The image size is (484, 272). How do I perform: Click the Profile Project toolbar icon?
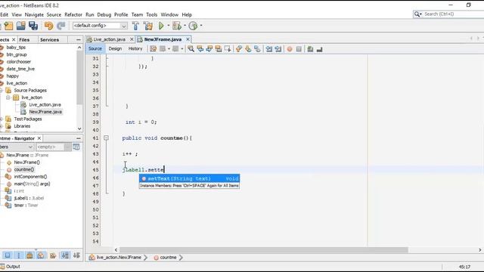(194, 26)
